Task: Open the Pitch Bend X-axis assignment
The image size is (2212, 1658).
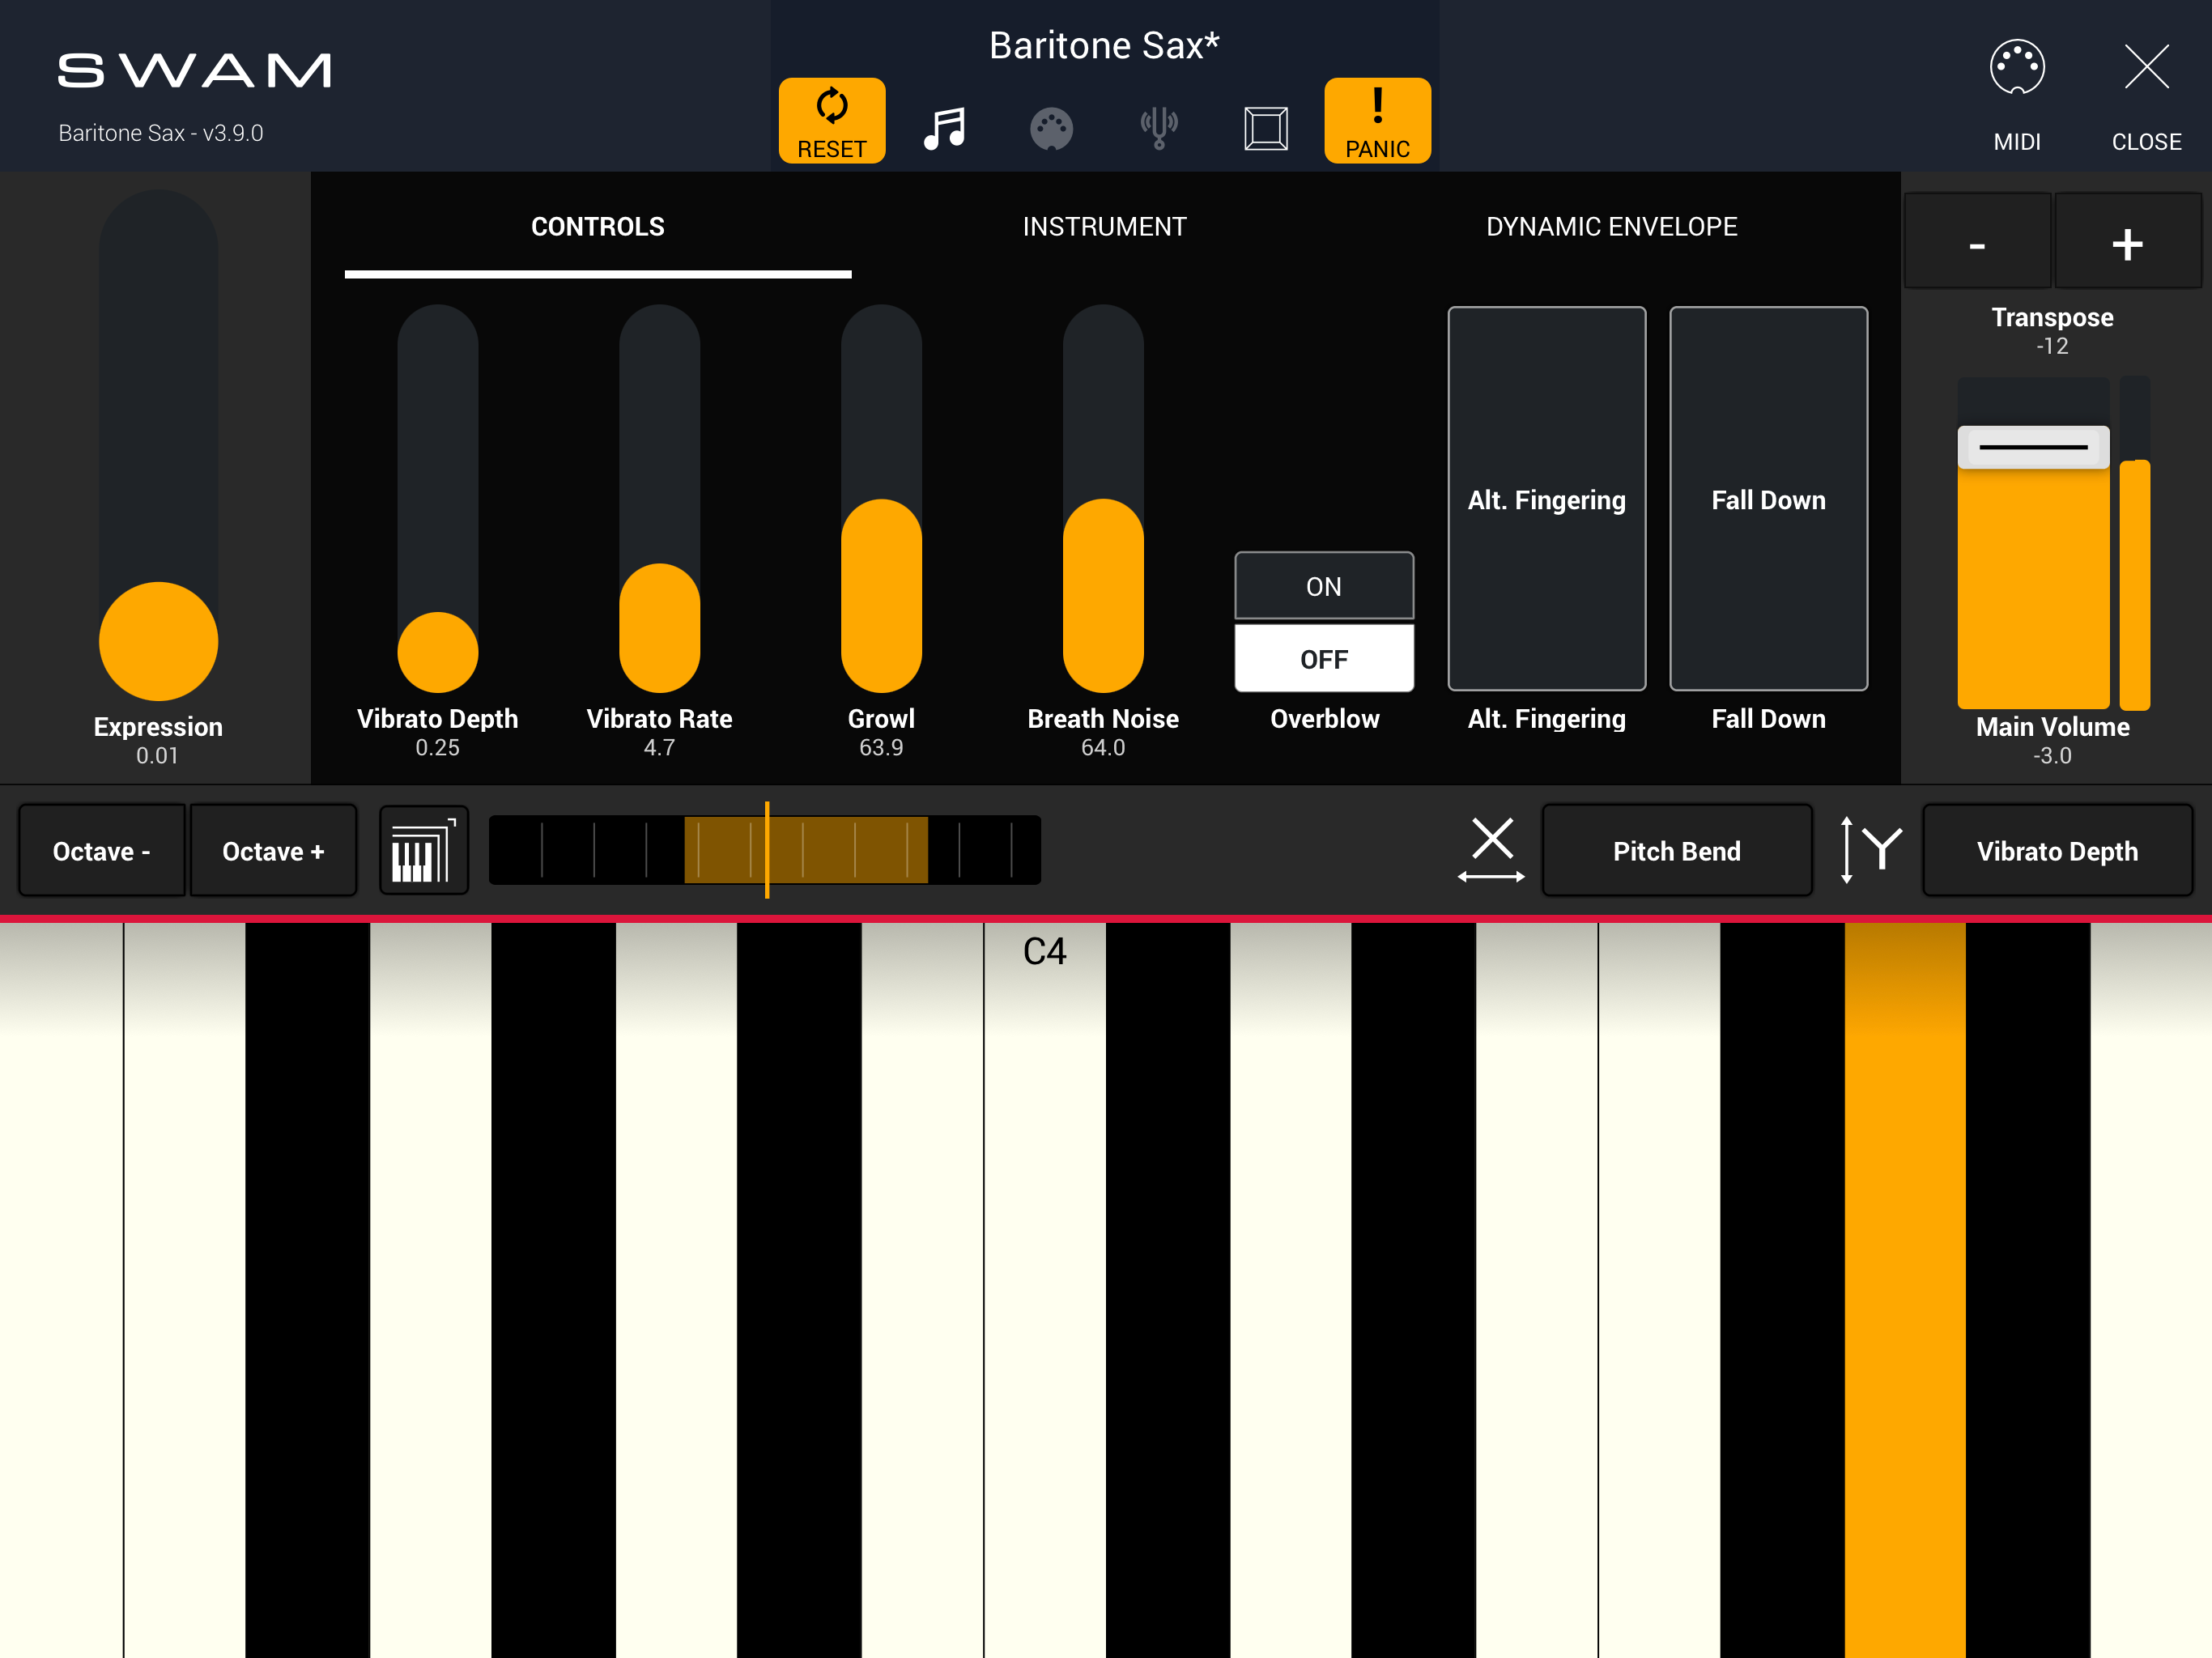Action: click(x=1677, y=850)
